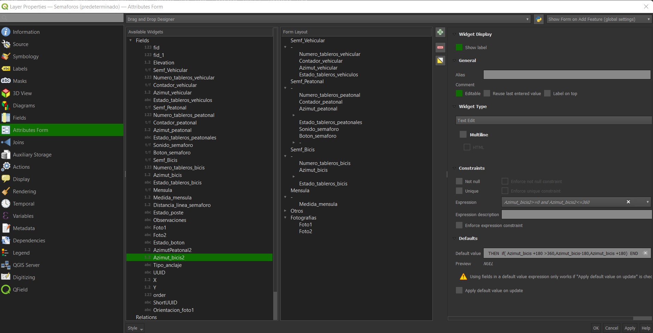Open the Joins section icon
Screen dimensions: 653x333
(x=6, y=142)
